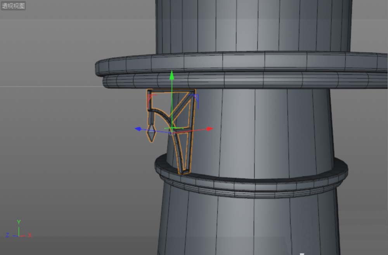The image size is (388, 255).
Task: Click the blue Z-axis arrow handle
Action: [x=138, y=129]
